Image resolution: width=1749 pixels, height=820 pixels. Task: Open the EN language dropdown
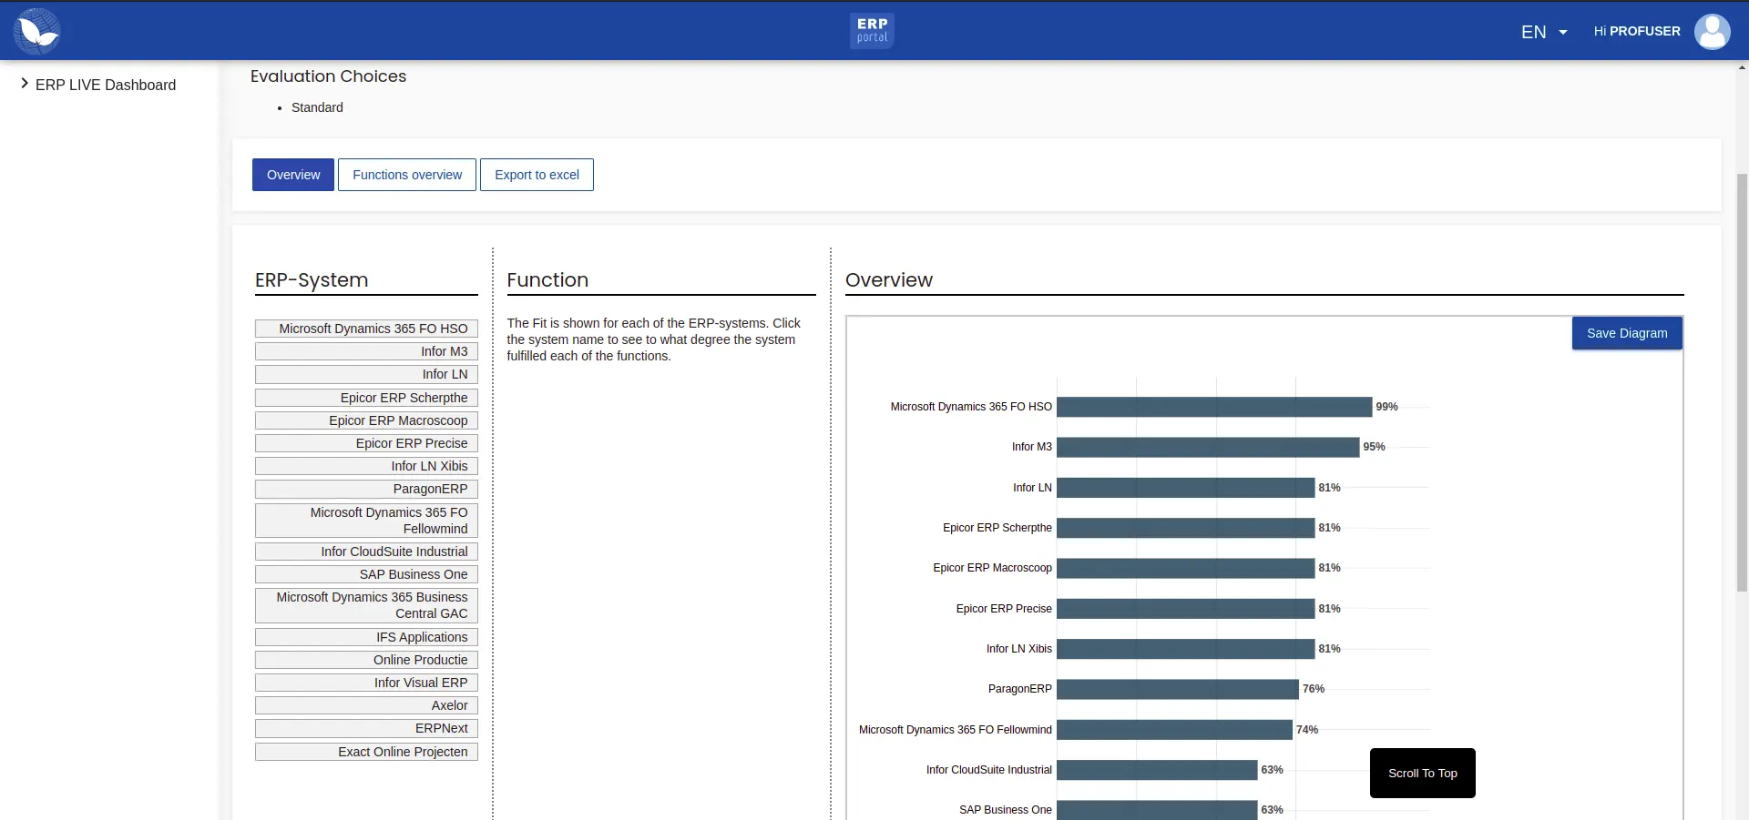click(x=1544, y=32)
